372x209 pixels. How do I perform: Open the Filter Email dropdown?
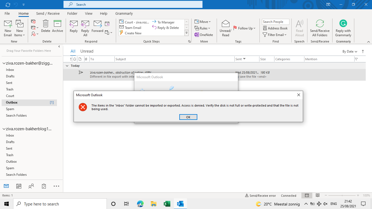tap(274, 35)
